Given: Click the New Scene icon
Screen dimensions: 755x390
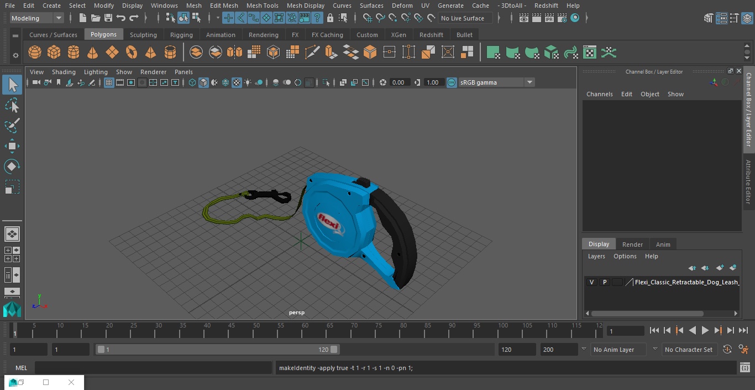Looking at the screenshot, I should coord(82,18).
